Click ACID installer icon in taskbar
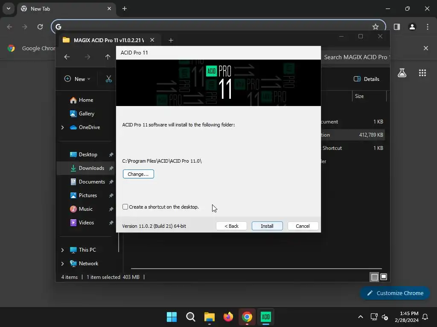 click(x=265, y=317)
